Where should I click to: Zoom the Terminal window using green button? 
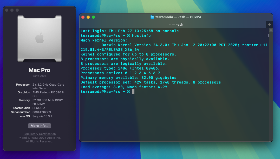(93, 17)
